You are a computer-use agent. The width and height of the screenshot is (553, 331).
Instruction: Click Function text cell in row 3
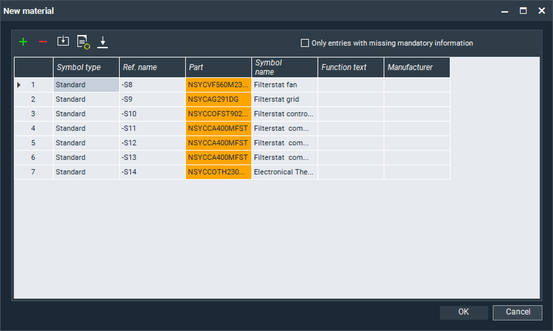(x=351, y=114)
